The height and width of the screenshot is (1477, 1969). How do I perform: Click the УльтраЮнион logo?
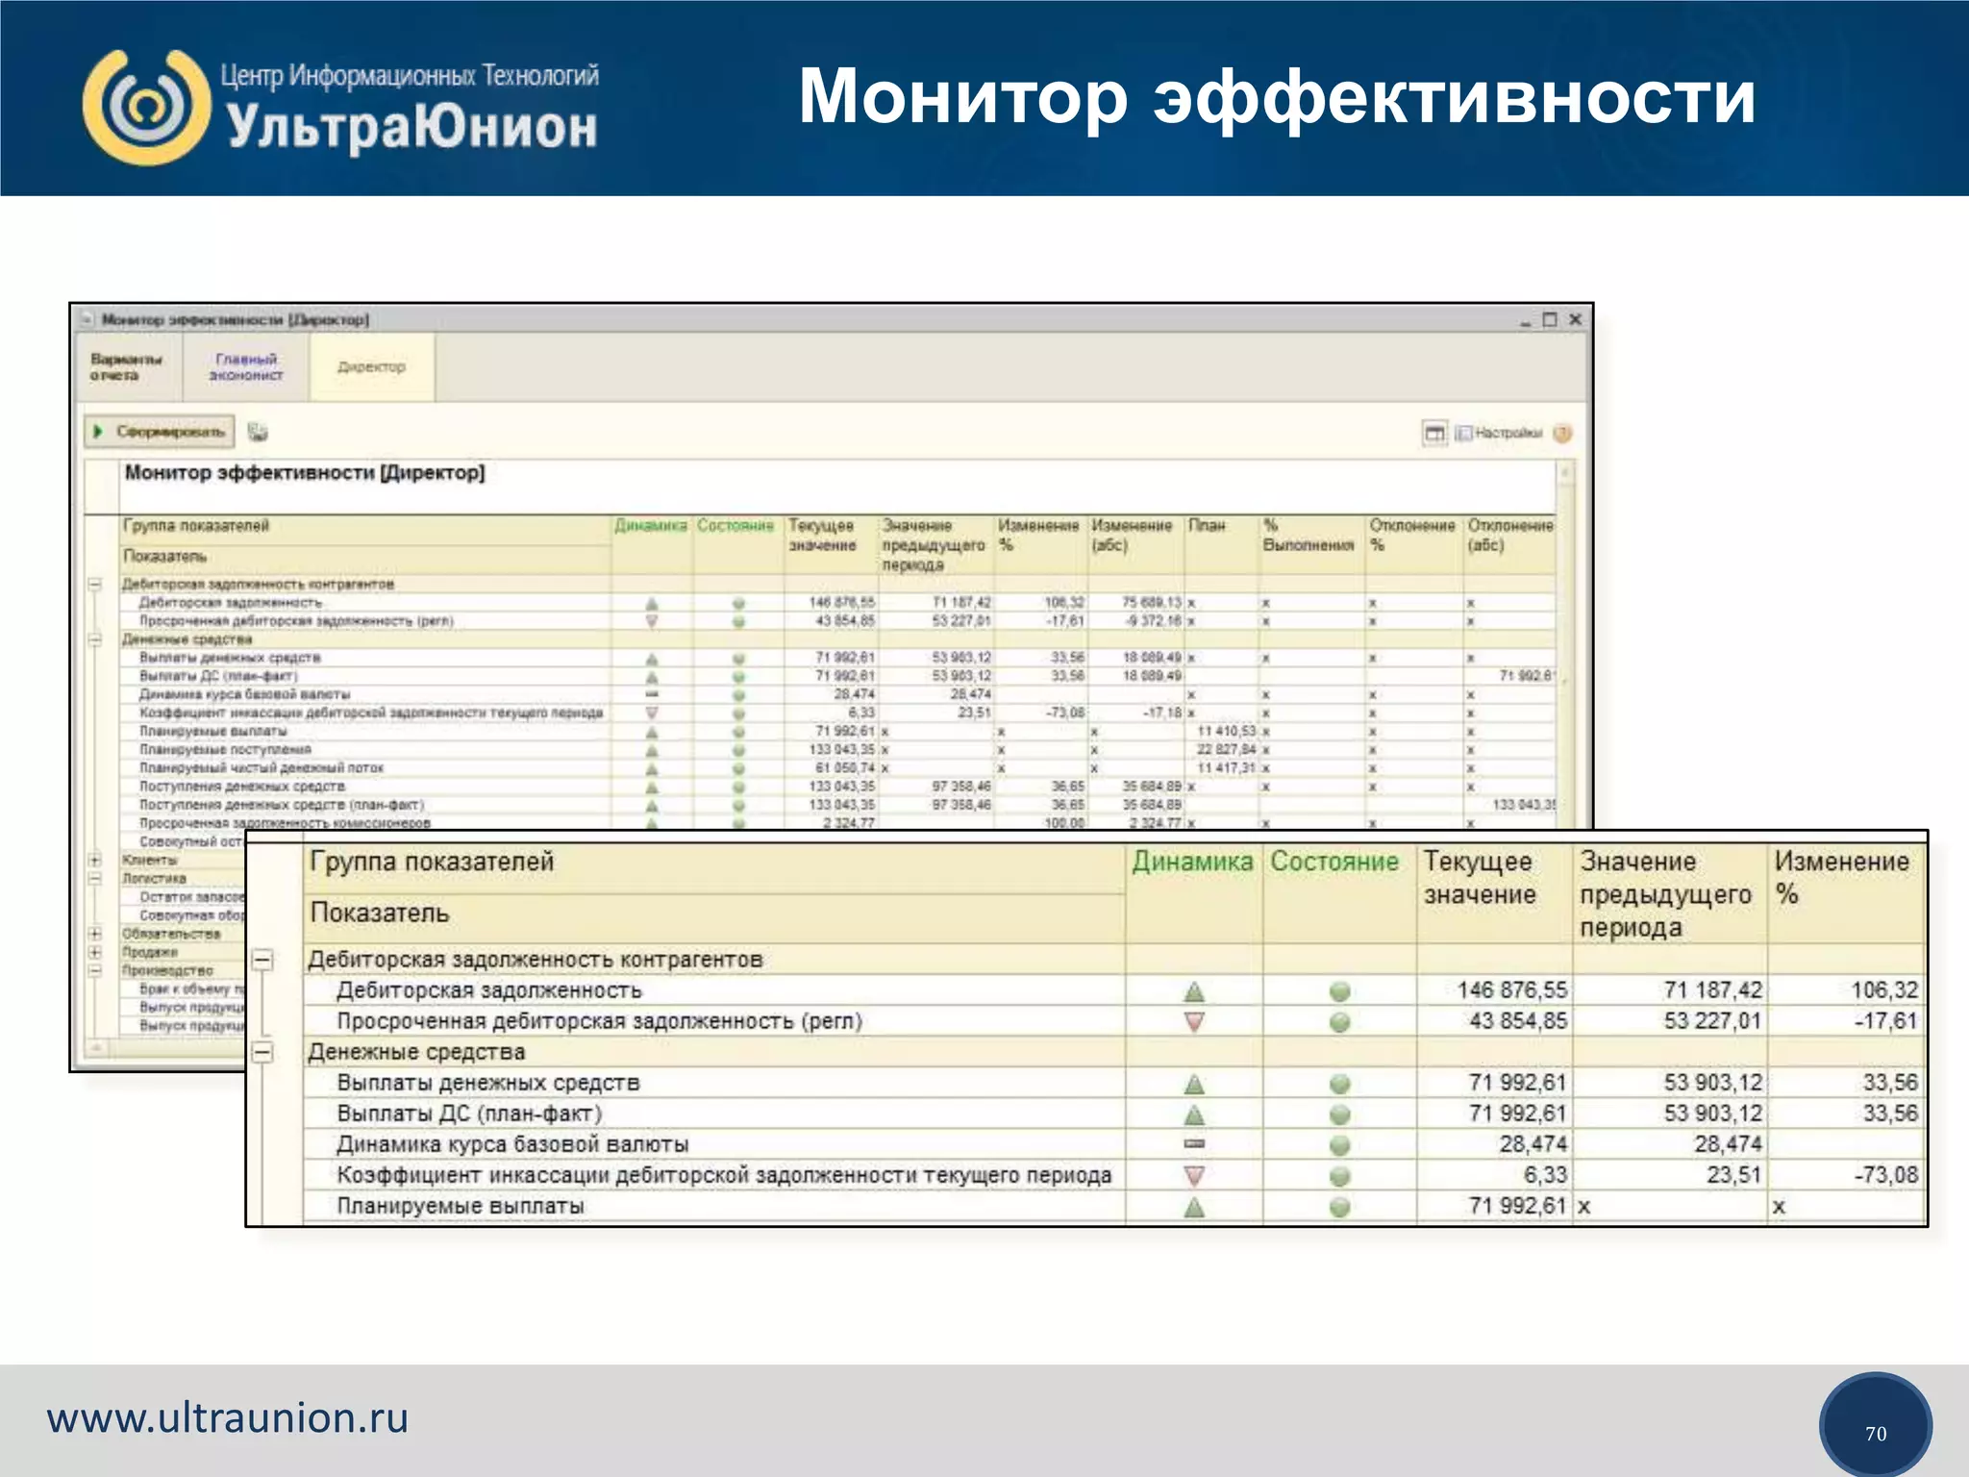(340, 107)
